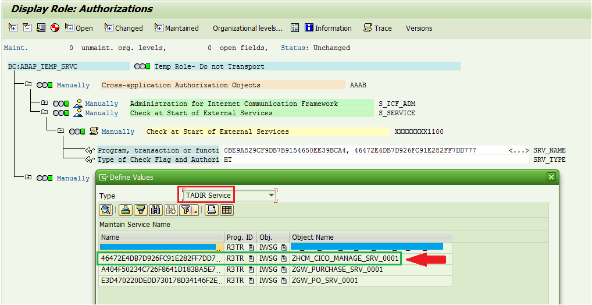Click the Prog. ID column header
This screenshot has width=592, height=305.
[241, 237]
